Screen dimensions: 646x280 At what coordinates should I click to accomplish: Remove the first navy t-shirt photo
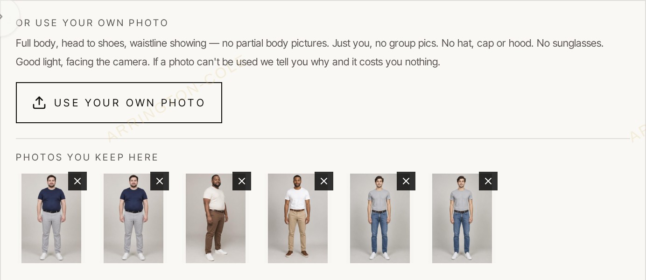77,181
